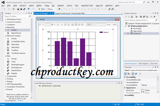
Task: Click the Save All toolbar icon
Action: pos(24,9)
